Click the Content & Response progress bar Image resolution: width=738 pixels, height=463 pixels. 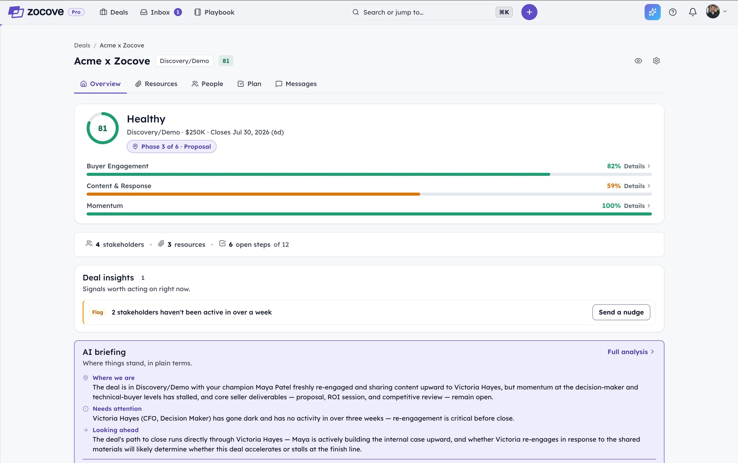pos(369,194)
